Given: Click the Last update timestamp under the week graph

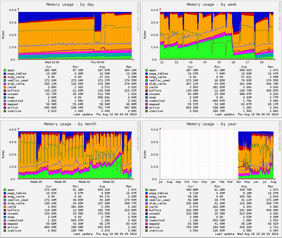Looking at the screenshot, I should click(x=247, y=114).
